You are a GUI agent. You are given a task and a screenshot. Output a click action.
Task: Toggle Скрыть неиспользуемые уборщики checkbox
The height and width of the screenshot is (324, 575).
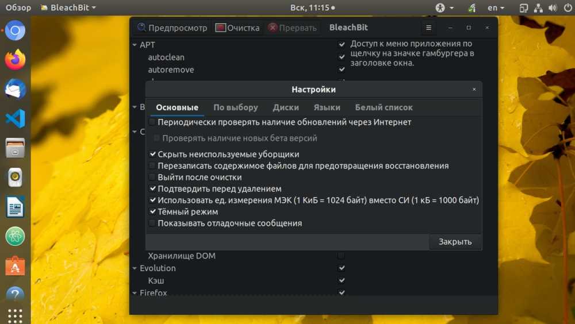pyautogui.click(x=152, y=155)
